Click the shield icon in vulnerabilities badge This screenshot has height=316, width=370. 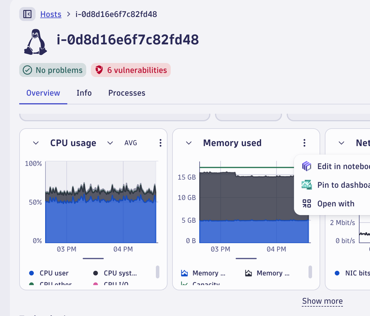point(99,70)
